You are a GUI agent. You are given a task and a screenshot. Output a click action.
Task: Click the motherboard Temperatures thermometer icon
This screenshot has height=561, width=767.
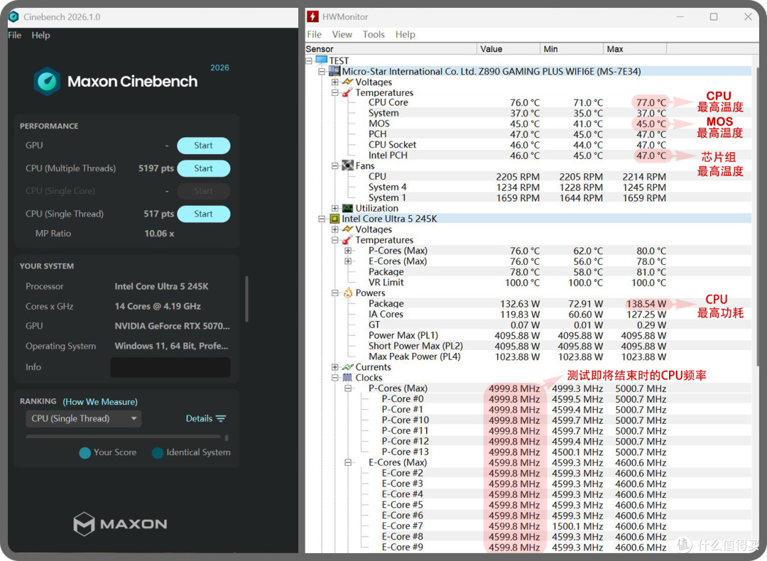point(347,92)
